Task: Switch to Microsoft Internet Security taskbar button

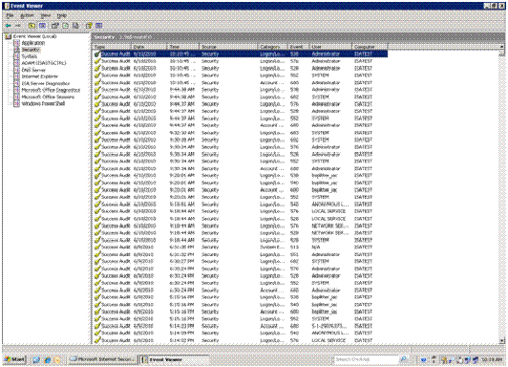Action: click(x=102, y=359)
